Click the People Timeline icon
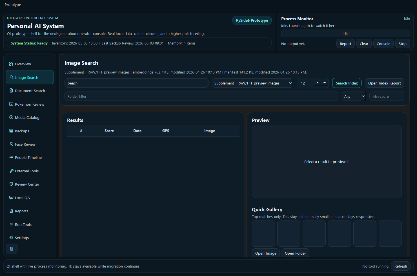417x276 pixels. point(11,157)
